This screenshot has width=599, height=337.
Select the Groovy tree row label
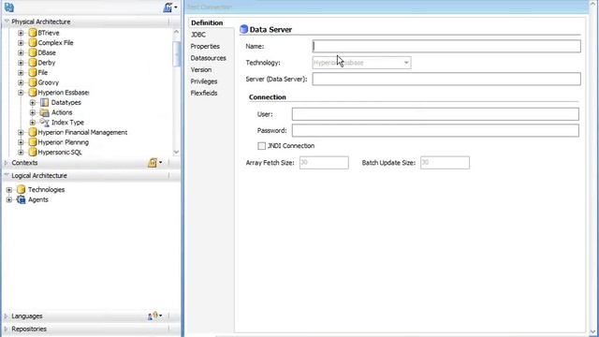(x=49, y=82)
